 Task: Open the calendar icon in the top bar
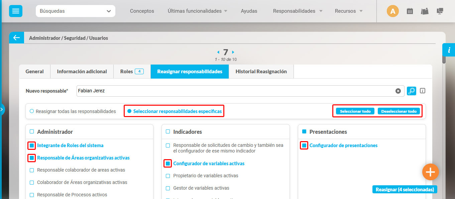[410, 11]
